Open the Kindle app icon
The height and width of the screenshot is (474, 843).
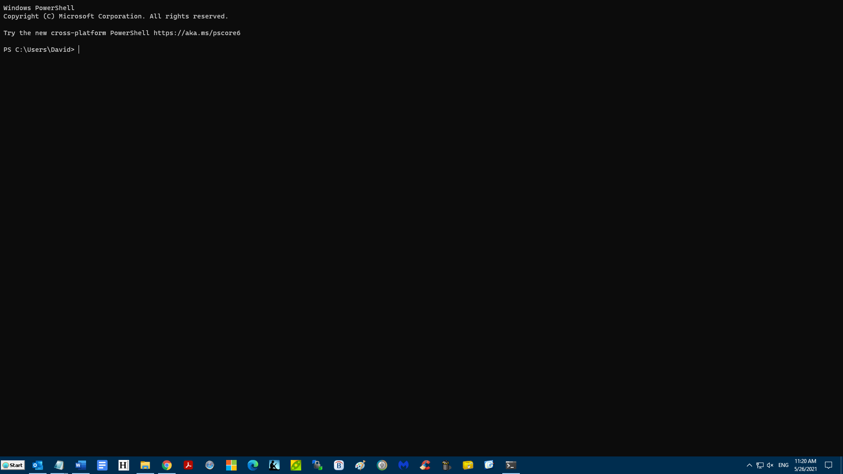pos(274,465)
